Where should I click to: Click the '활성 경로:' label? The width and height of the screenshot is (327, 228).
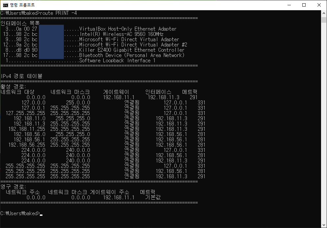[13, 86]
